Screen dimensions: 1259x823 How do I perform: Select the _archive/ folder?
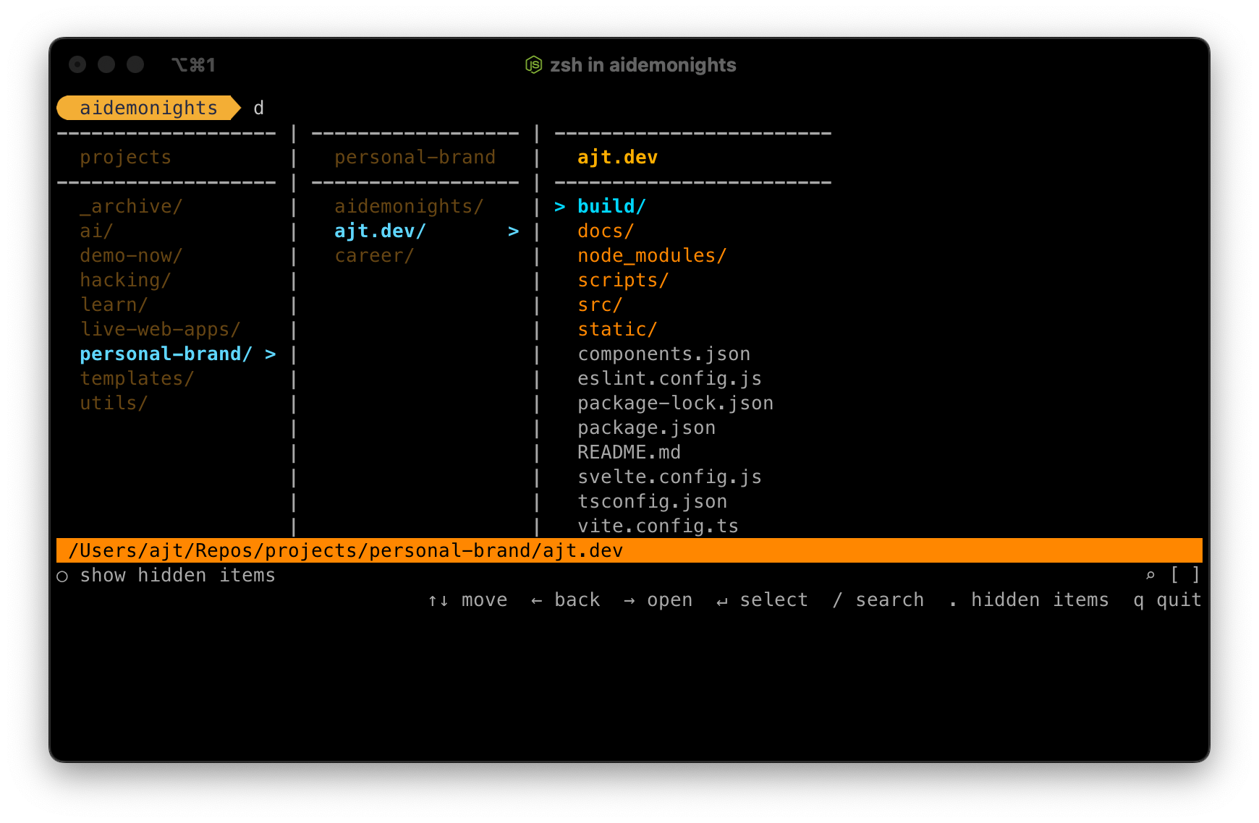[131, 207]
